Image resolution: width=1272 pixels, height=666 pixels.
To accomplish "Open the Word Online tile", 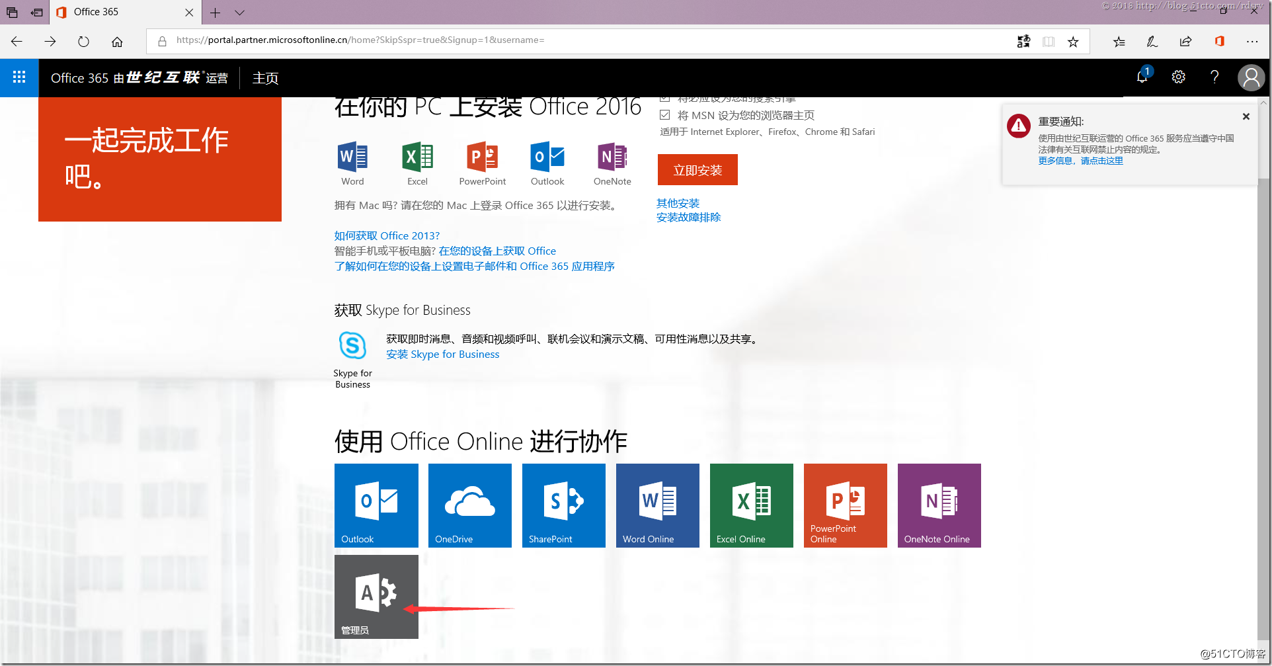I will coord(658,505).
